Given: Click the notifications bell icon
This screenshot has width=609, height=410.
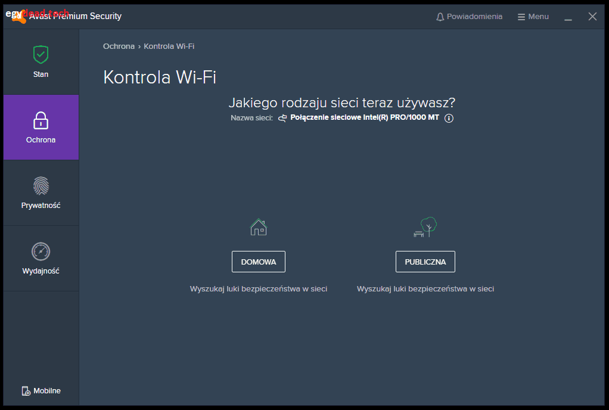Looking at the screenshot, I should point(441,16).
